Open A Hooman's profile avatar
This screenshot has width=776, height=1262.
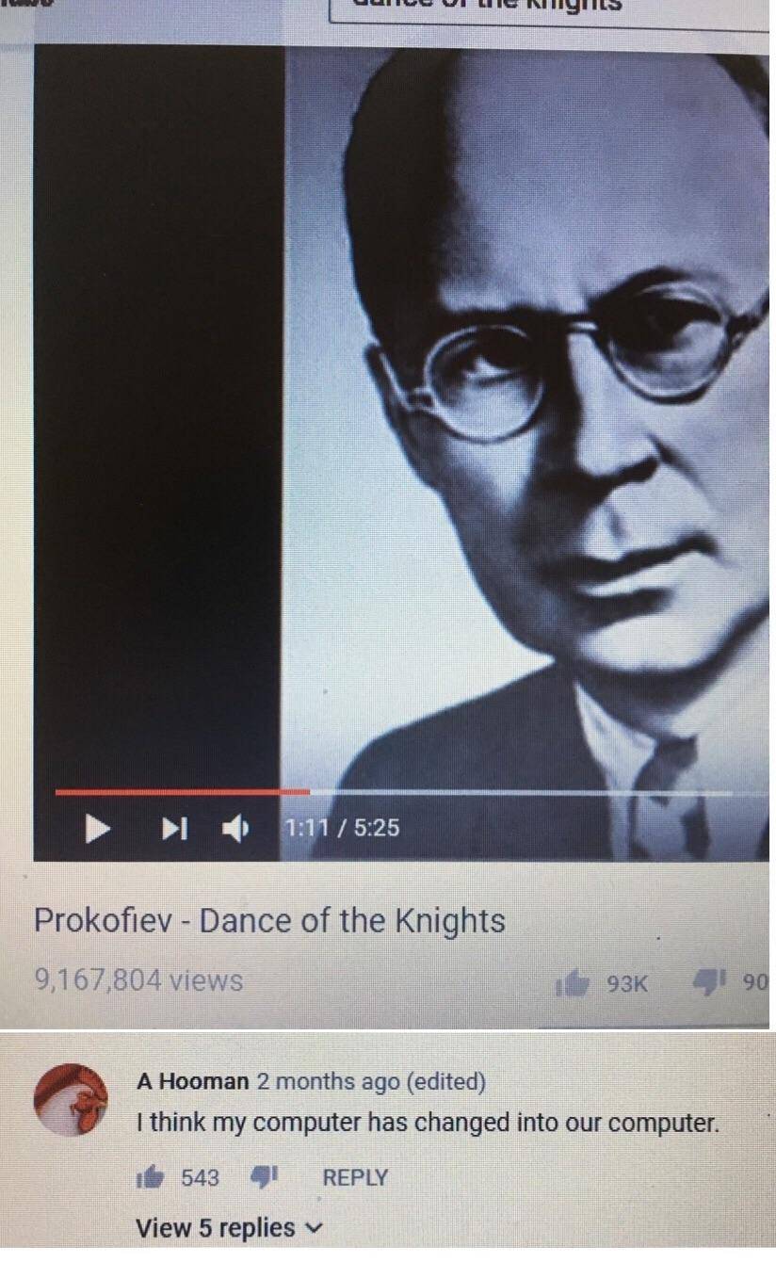[72, 1100]
